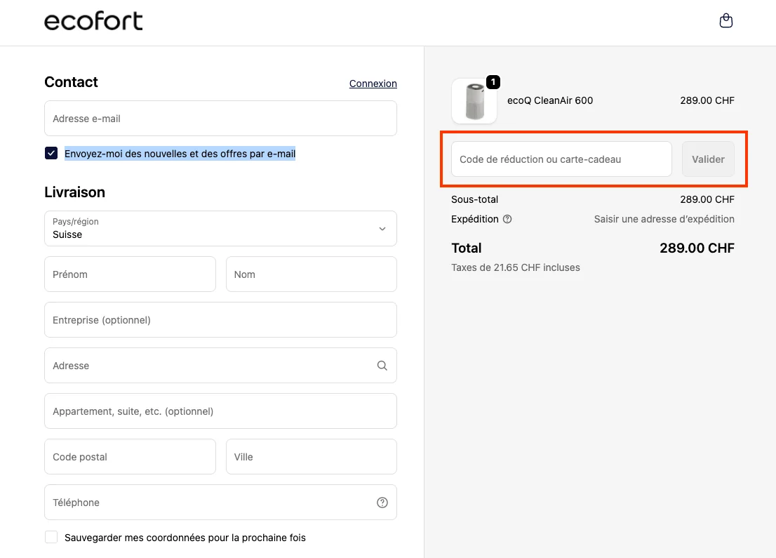Click the discount code input field
776x558 pixels.
click(561, 159)
